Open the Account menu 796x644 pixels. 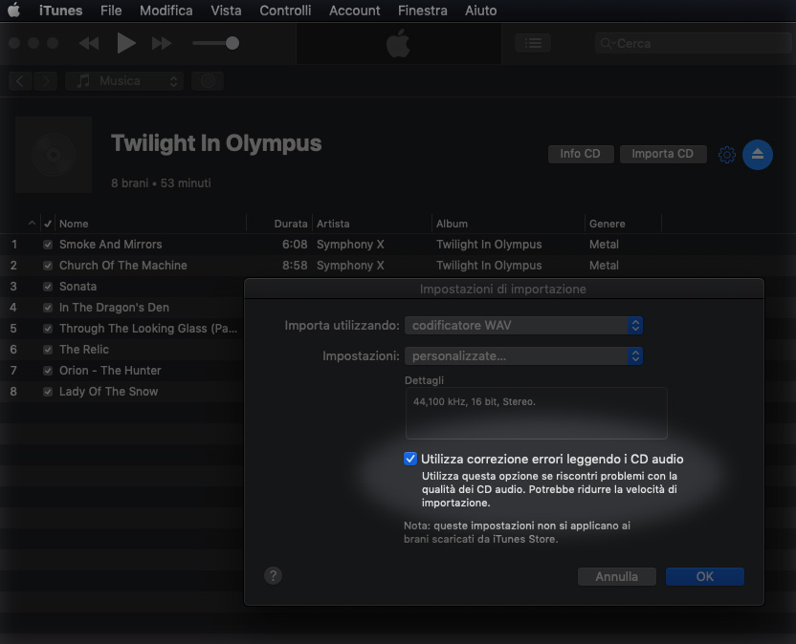click(354, 11)
